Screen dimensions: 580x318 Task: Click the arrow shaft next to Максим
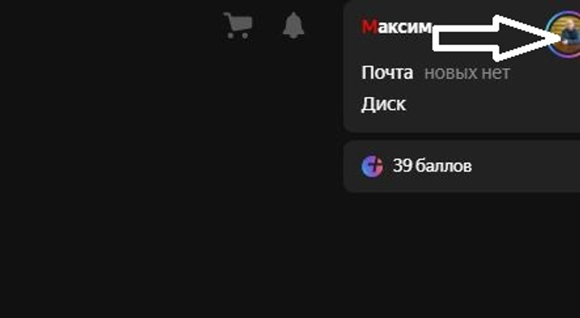point(464,38)
